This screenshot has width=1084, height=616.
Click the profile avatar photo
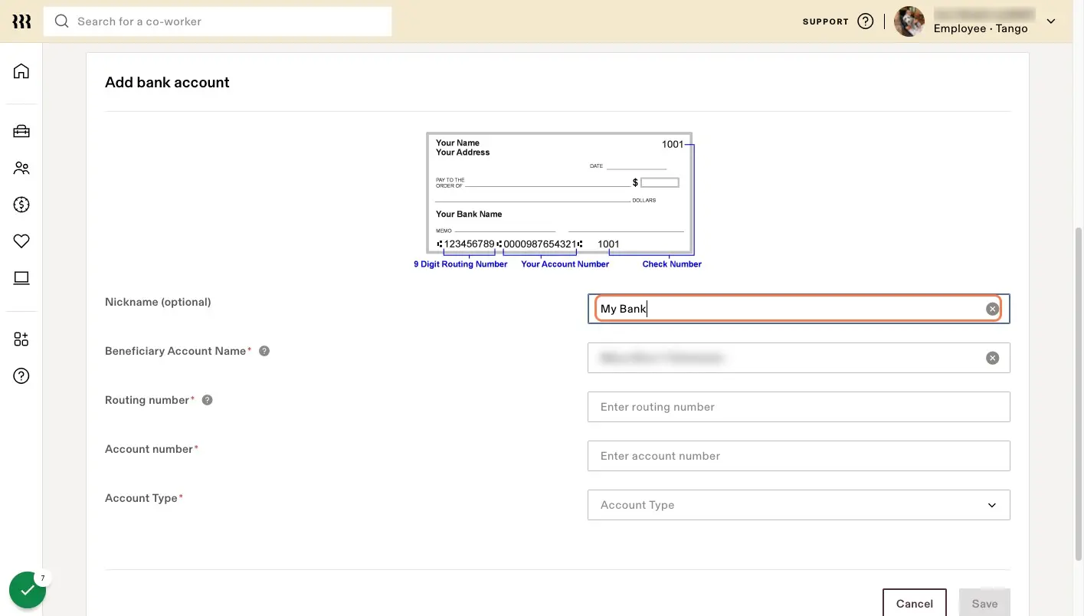909,21
